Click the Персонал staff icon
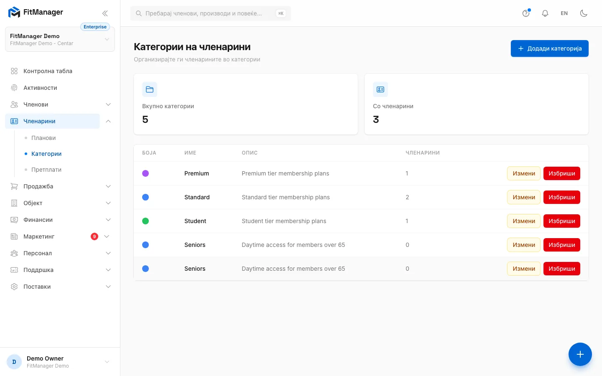 (x=14, y=253)
